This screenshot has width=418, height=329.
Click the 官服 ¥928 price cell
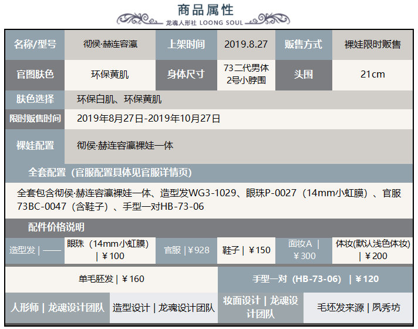pyautogui.click(x=187, y=250)
